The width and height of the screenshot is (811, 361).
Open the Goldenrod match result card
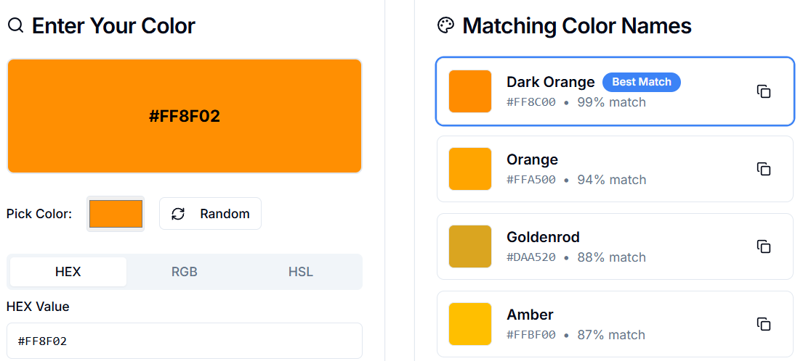pyautogui.click(x=615, y=246)
